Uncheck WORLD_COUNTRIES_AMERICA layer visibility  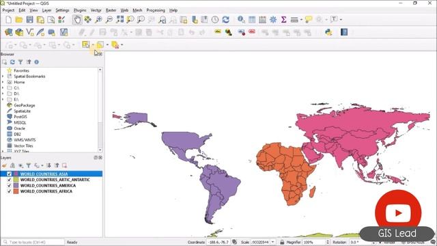pyautogui.click(x=9, y=185)
